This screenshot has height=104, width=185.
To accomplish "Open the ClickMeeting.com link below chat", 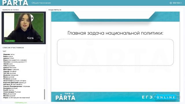I will 21,103.
